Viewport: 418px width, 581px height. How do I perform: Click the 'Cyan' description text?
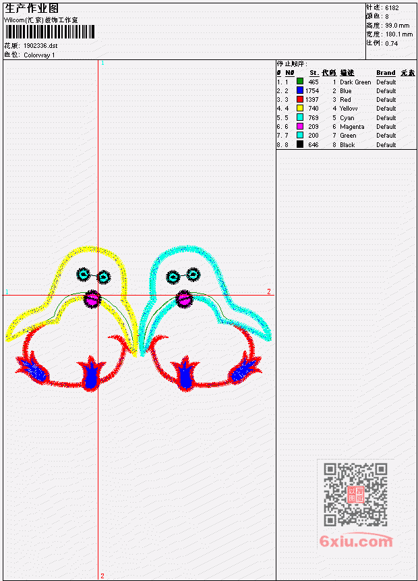point(347,118)
